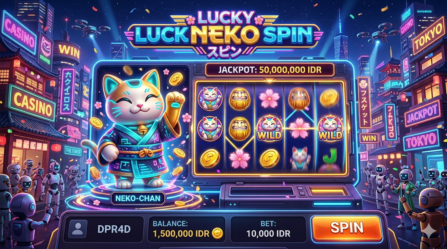Click the cherry blossom in reel four middle
This screenshot has height=249, width=447.
pos(300,128)
